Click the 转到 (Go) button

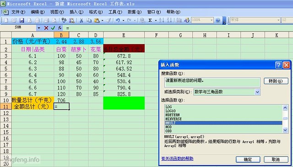click(276, 81)
